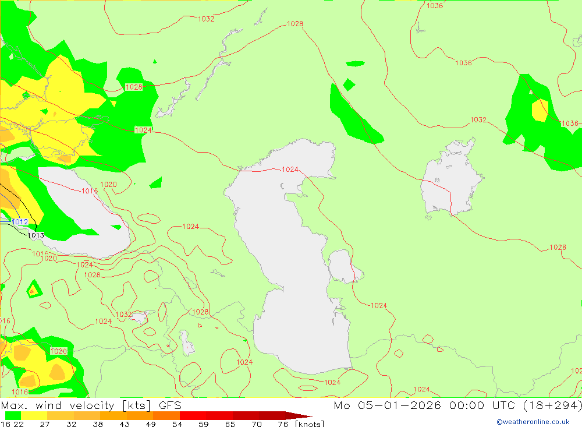Click the black 1013 isobar label
This screenshot has width=582, height=427.
click(x=36, y=235)
